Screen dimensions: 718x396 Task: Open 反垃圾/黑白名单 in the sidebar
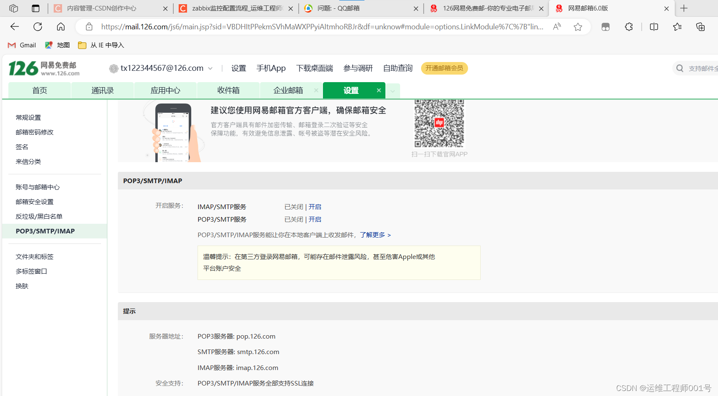39,217
